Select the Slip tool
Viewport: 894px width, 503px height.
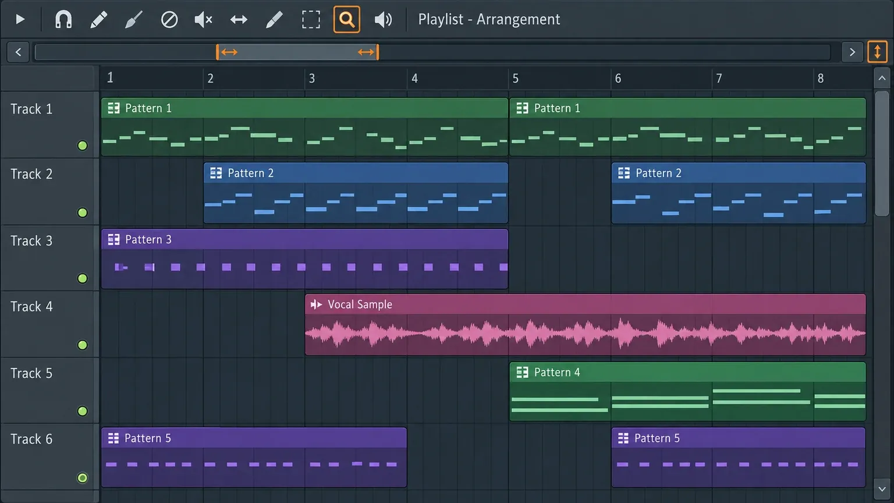[239, 19]
